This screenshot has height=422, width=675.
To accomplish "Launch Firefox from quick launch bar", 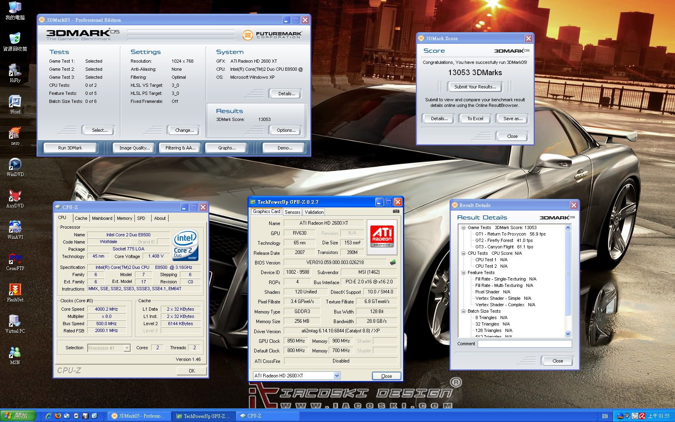I will [x=58, y=416].
